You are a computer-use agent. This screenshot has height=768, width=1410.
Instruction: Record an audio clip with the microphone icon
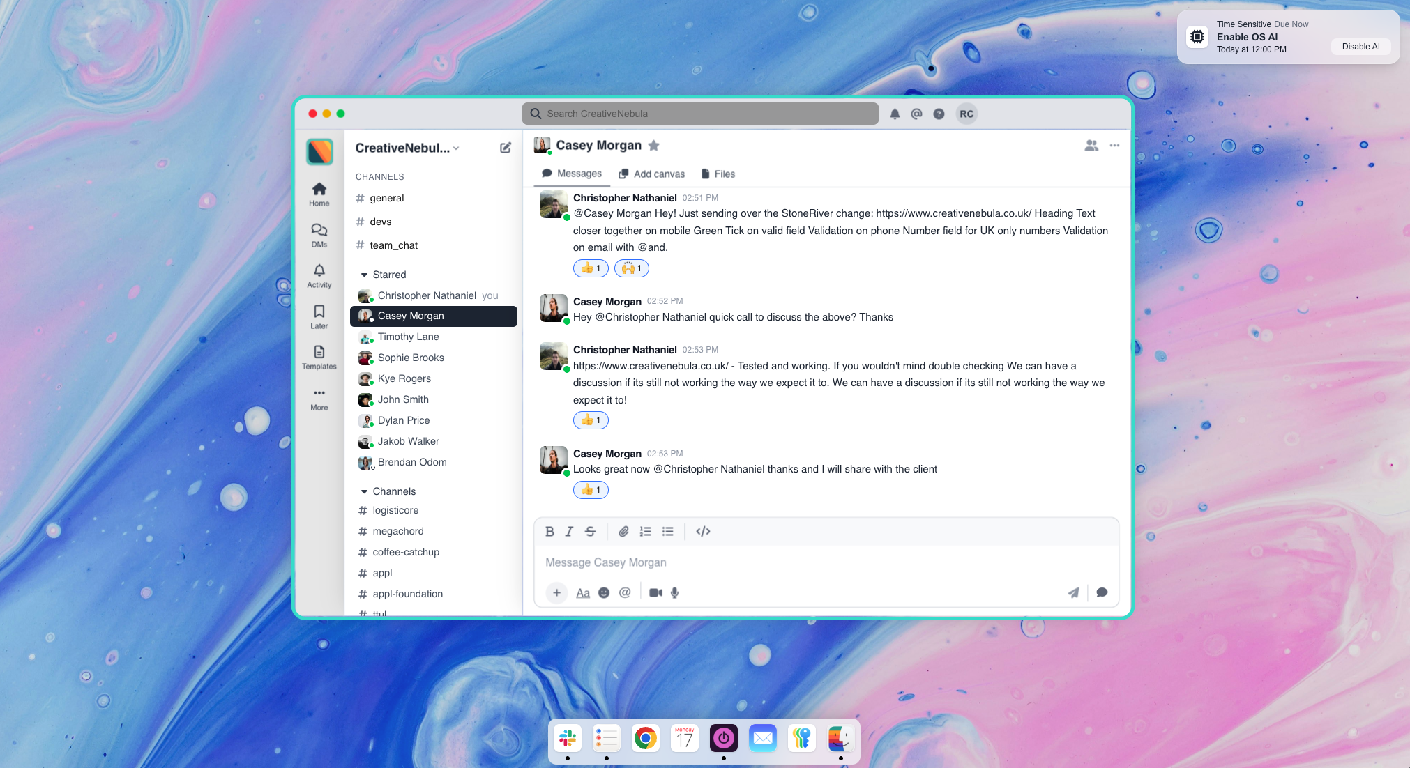point(674,592)
